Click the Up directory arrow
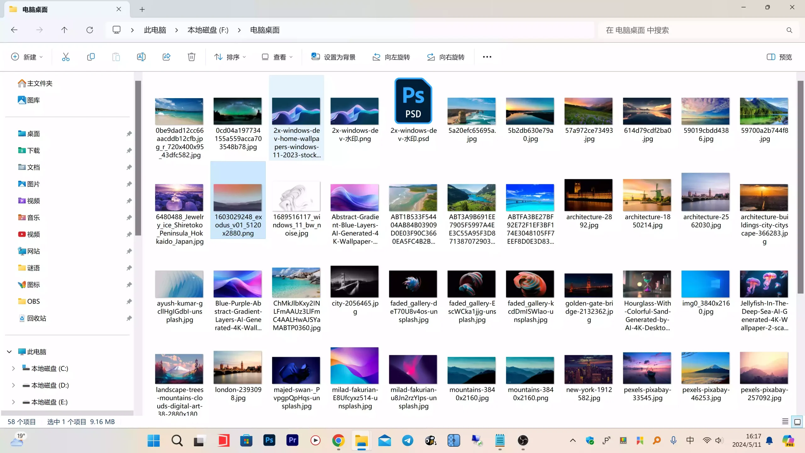The width and height of the screenshot is (805, 453). [64, 30]
